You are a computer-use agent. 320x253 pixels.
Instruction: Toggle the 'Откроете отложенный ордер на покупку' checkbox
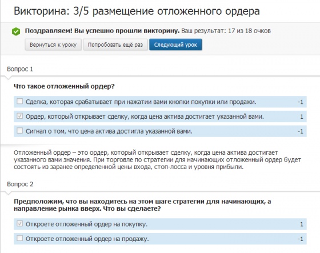click(x=19, y=224)
